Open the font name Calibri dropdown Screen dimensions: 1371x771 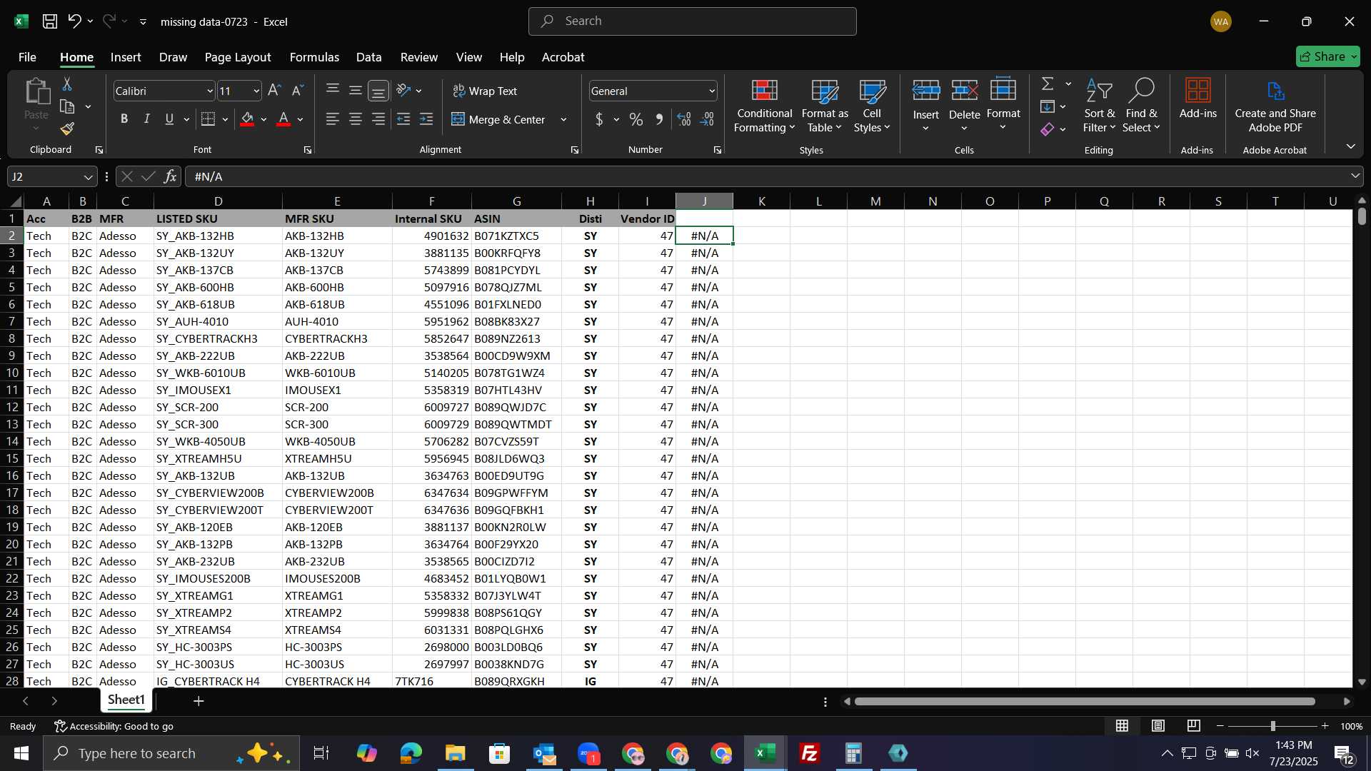coord(210,91)
